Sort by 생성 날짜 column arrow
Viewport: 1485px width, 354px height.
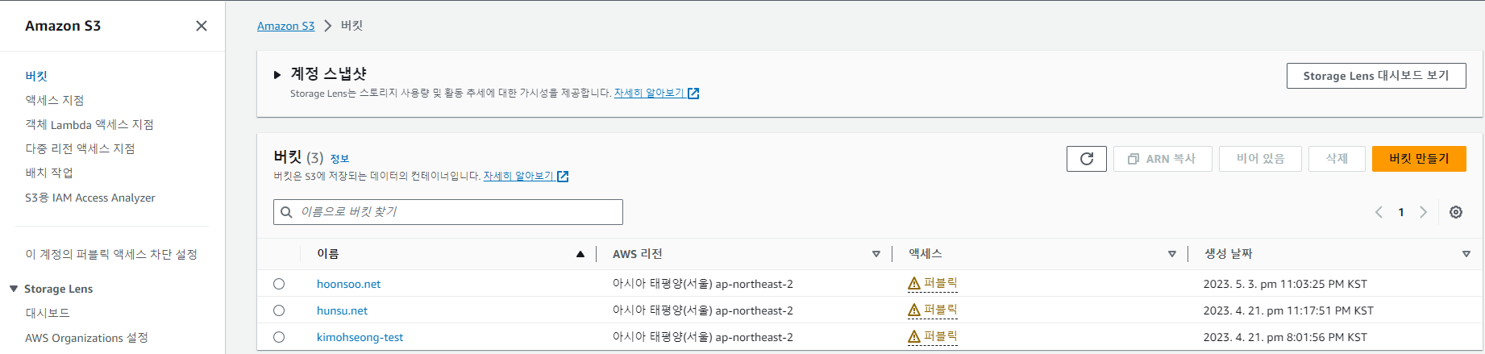click(1466, 254)
